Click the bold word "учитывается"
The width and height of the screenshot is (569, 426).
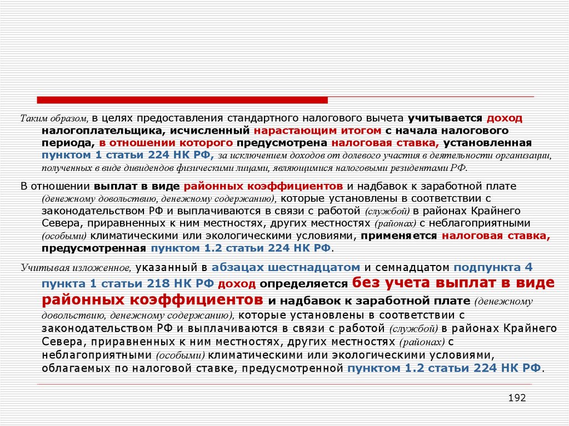[x=445, y=119]
